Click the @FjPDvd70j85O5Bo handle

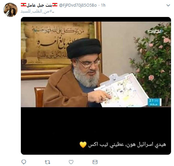tap(78, 5)
